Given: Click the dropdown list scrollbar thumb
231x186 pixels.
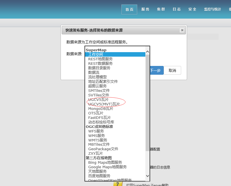Looking at the screenshot, I should coord(147,103).
